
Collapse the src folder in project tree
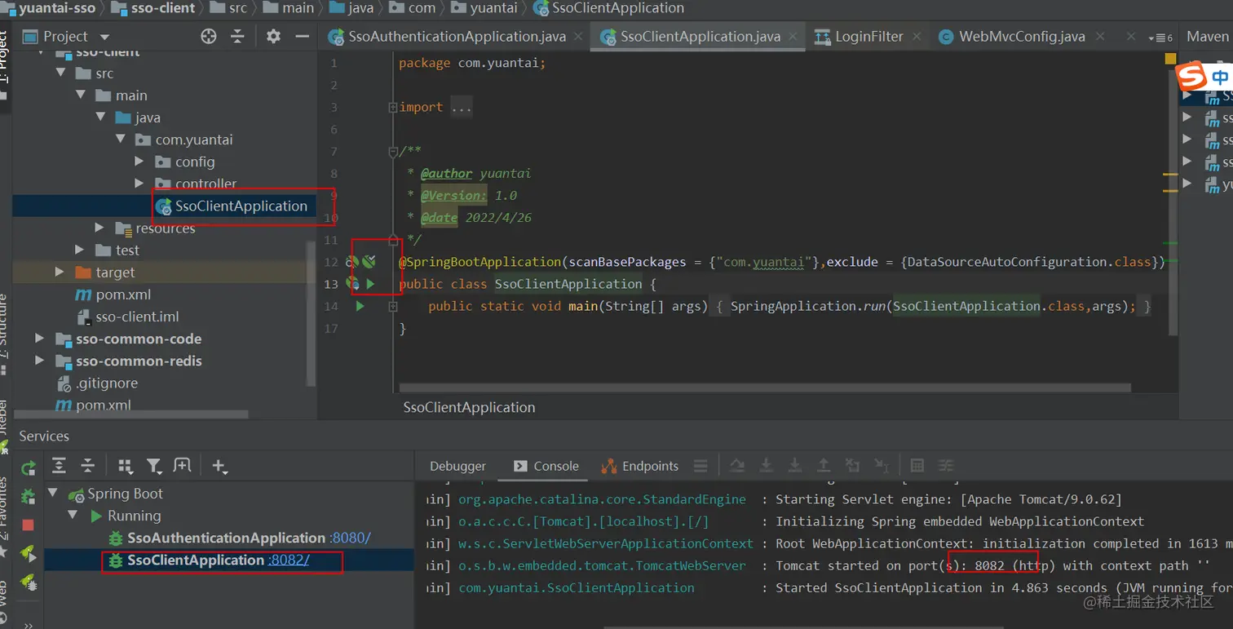(61, 73)
